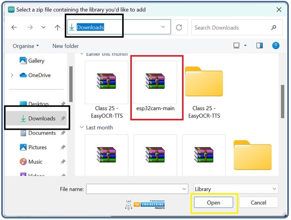Select Class 25 - EasyOCR-TTS zip archive
This screenshot has width=291, height=220.
point(106,87)
